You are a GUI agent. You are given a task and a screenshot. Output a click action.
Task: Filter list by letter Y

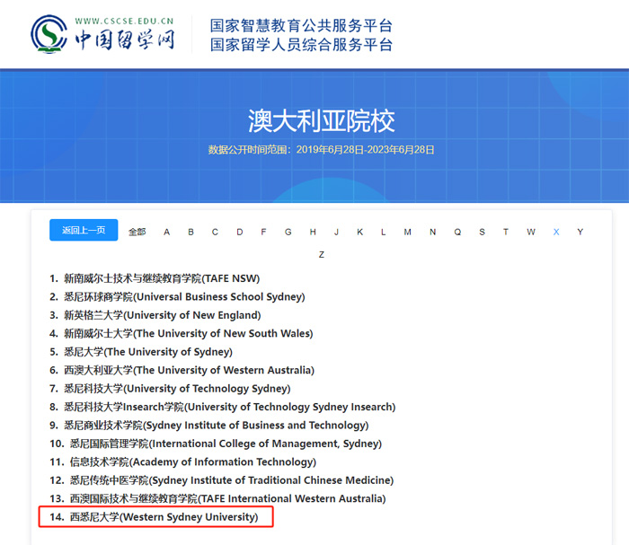click(x=580, y=232)
